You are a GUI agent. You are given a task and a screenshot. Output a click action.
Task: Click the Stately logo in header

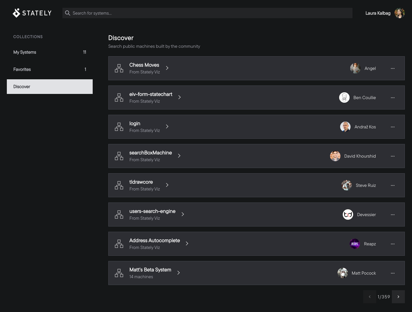32,13
